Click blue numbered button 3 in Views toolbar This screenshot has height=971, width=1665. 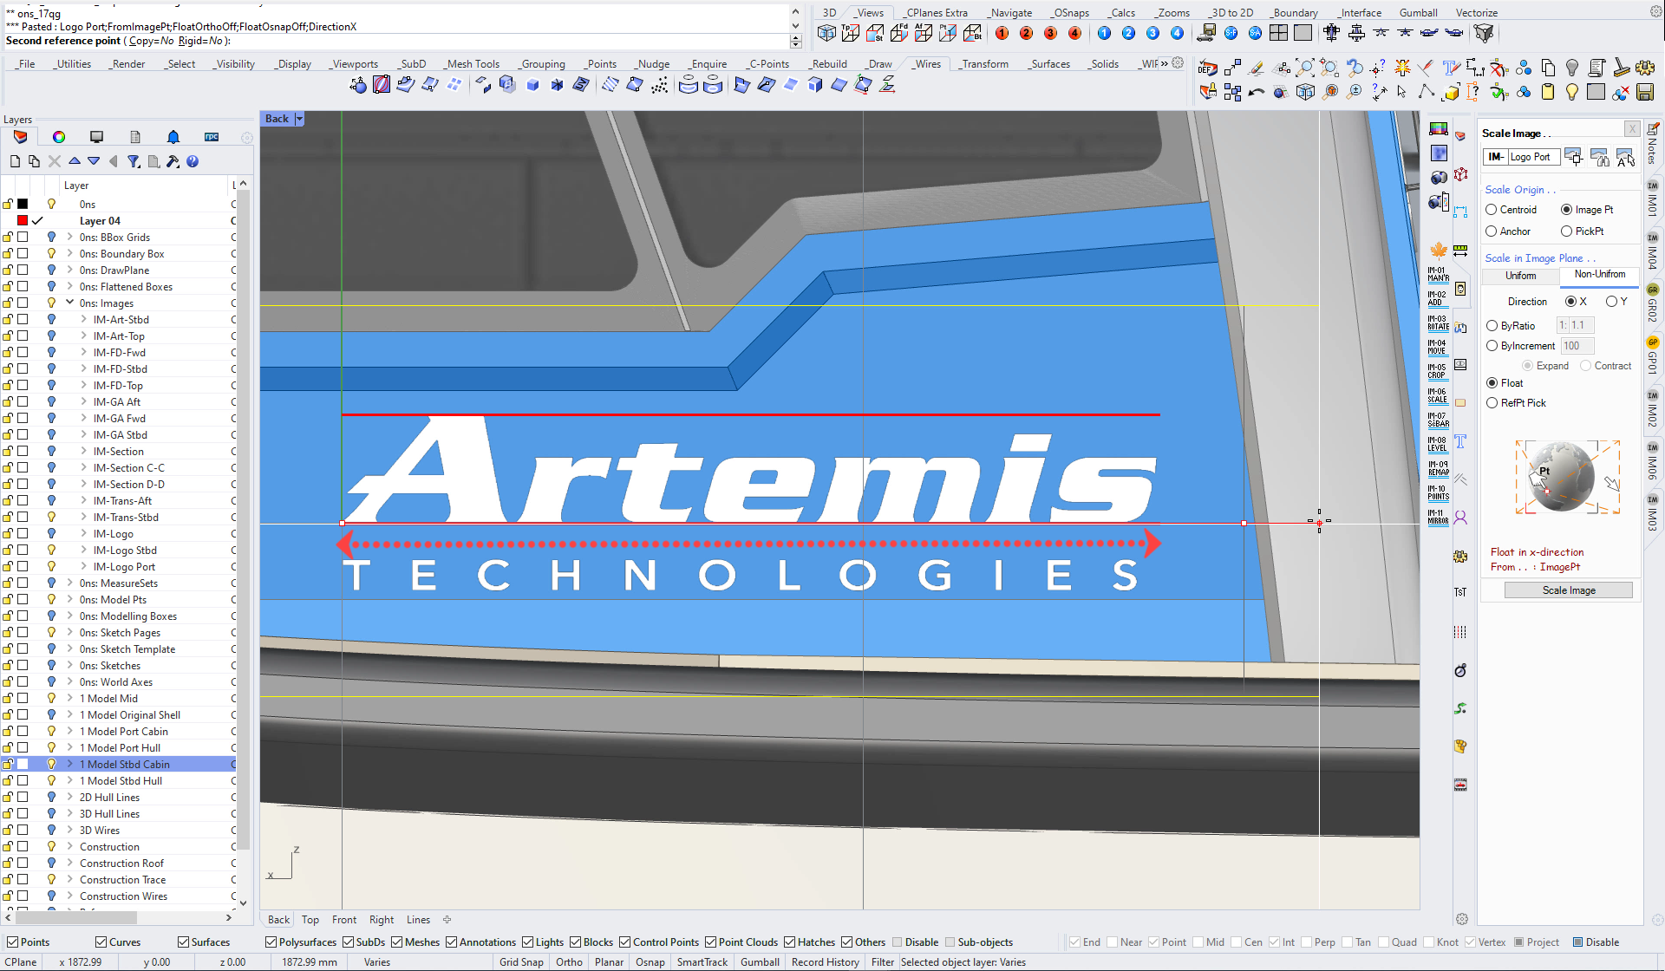1152,33
